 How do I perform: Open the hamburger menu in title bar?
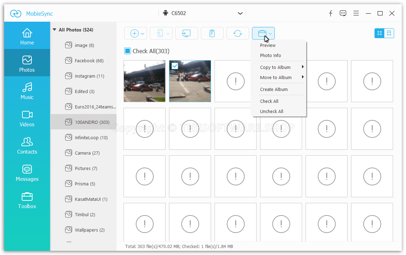coord(356,13)
